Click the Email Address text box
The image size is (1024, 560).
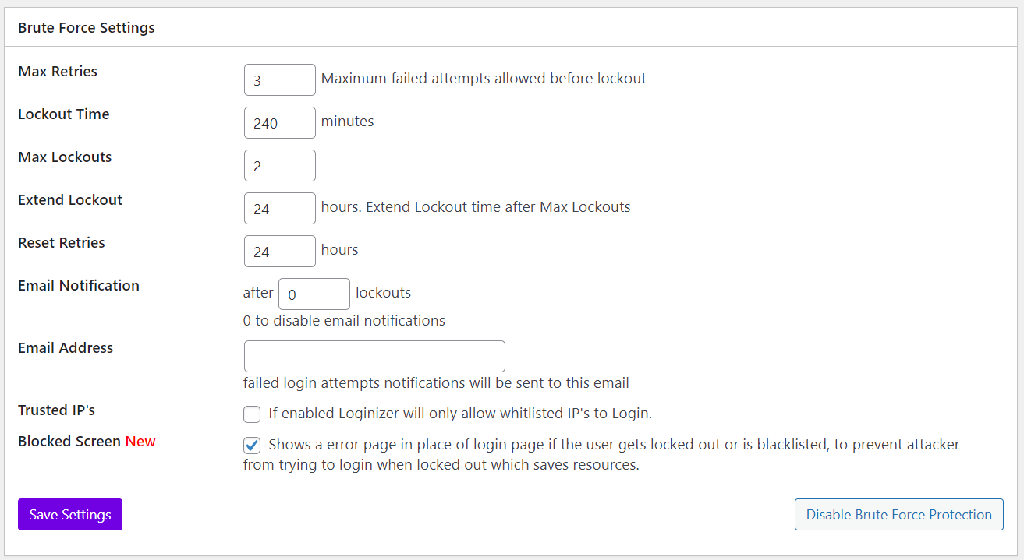click(374, 356)
